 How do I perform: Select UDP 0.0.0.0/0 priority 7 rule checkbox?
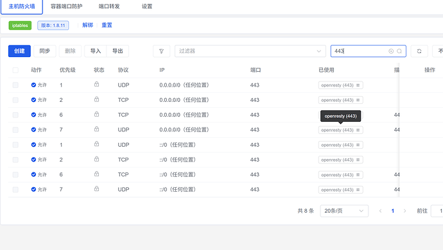(x=15, y=129)
